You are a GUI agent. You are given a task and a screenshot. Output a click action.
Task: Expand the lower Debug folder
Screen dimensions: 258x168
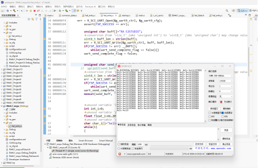pos(4,129)
